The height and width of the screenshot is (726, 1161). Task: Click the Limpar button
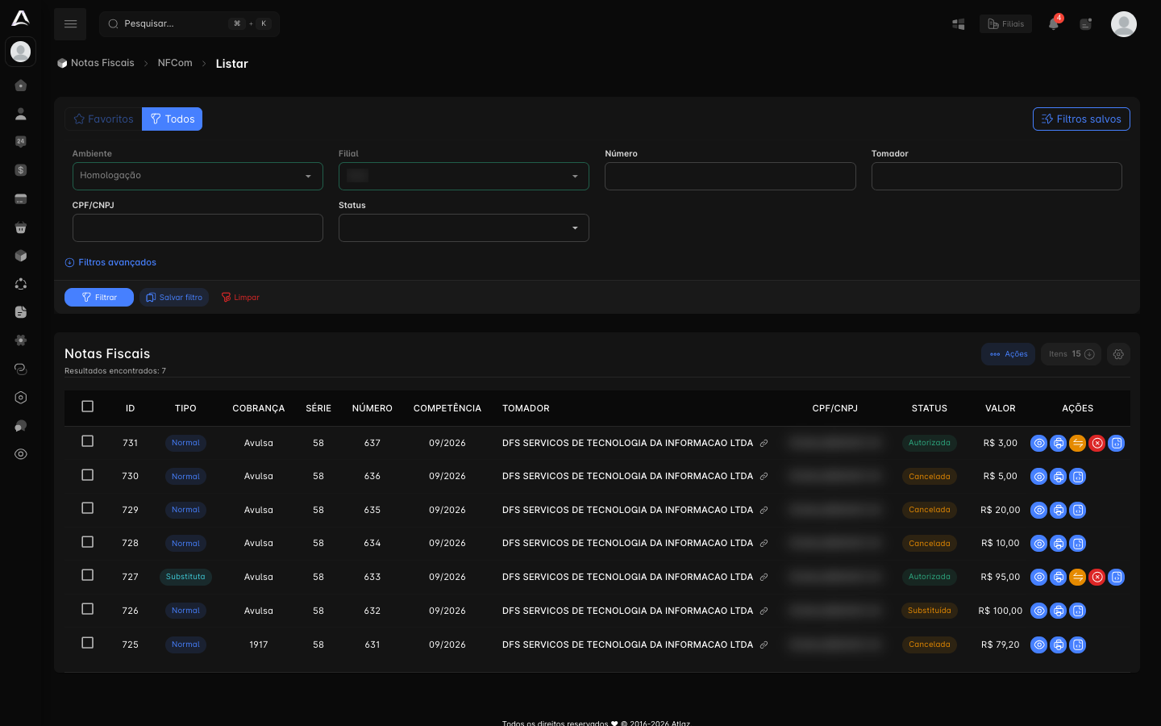[x=240, y=298]
